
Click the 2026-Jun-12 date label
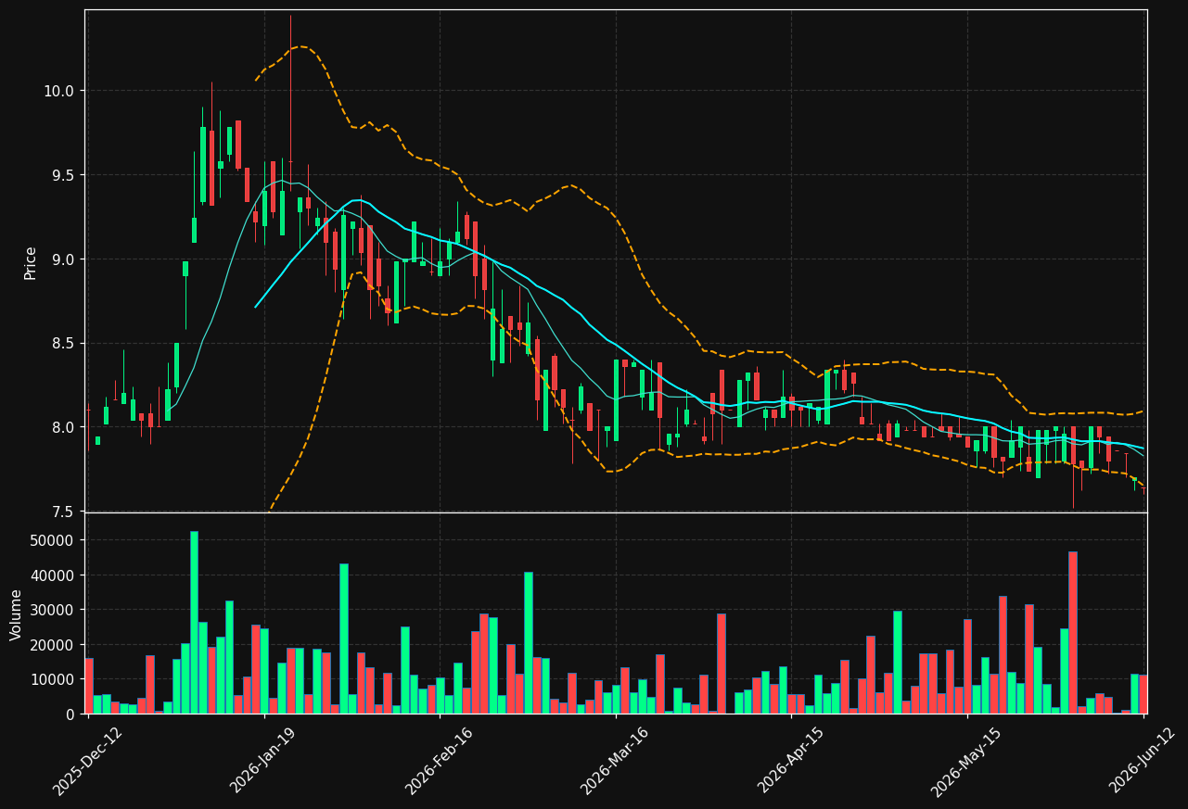click(1143, 760)
